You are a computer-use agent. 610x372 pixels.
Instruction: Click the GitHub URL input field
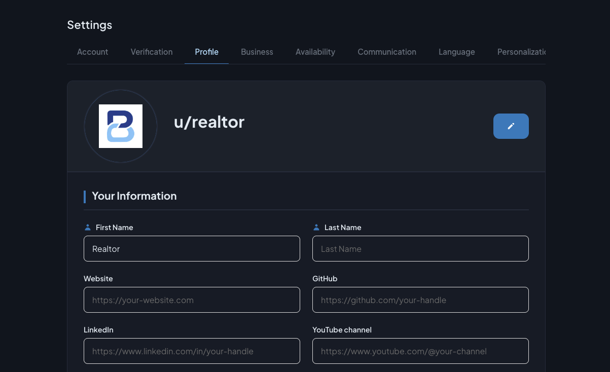point(420,300)
